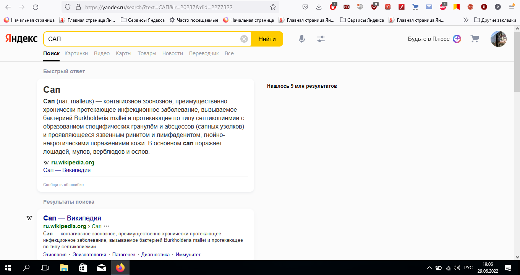Reload the current Yandex page
The width and height of the screenshot is (520, 275).
(36, 7)
